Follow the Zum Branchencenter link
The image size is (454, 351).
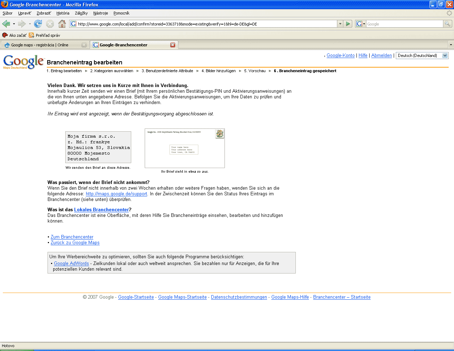[72, 237]
